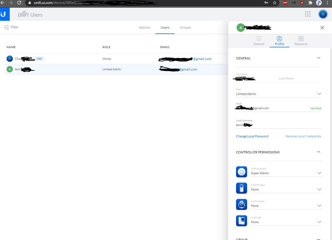Switch to the Admins tab

pos(144,27)
